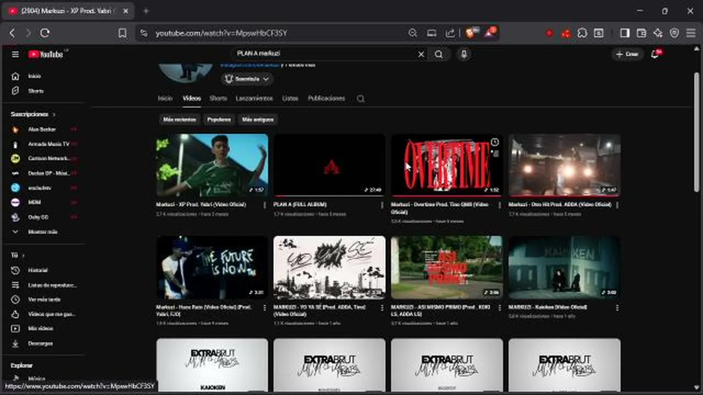
Task: Filter by Populares chip
Action: pyautogui.click(x=219, y=120)
